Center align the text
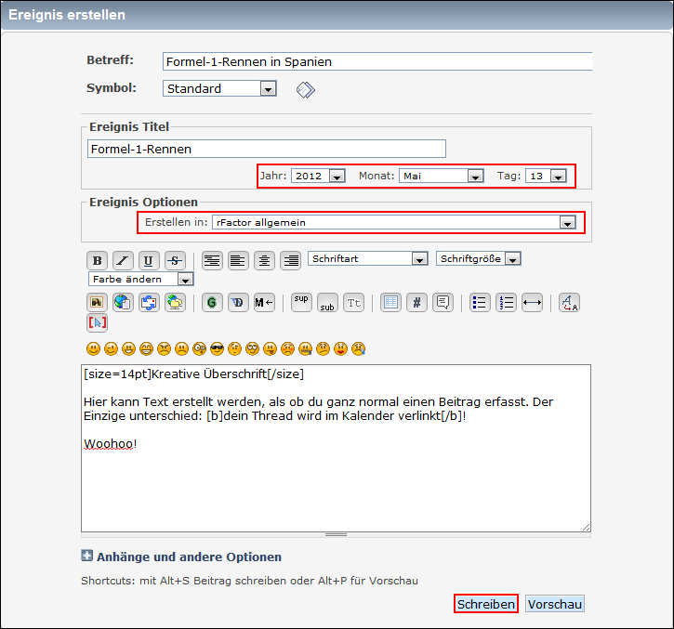 264,260
